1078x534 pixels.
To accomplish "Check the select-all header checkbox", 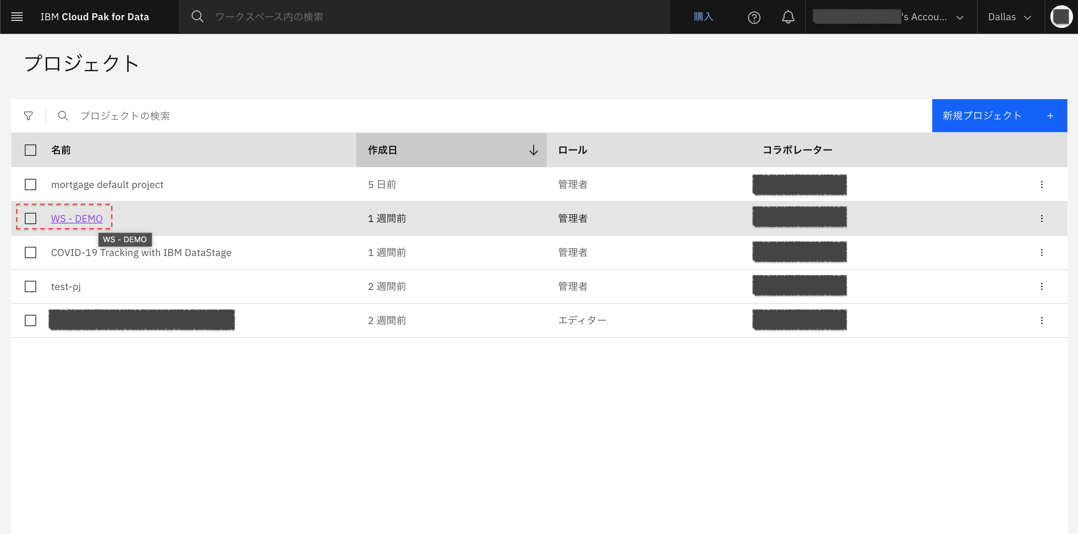I will click(x=30, y=150).
